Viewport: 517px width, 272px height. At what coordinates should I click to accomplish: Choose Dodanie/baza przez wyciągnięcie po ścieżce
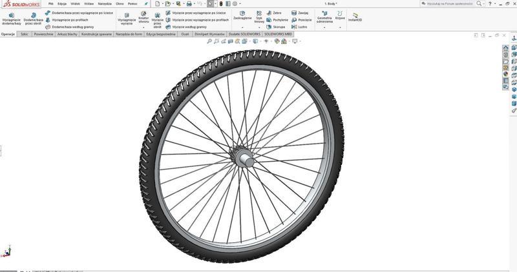pyautogui.click(x=79, y=13)
